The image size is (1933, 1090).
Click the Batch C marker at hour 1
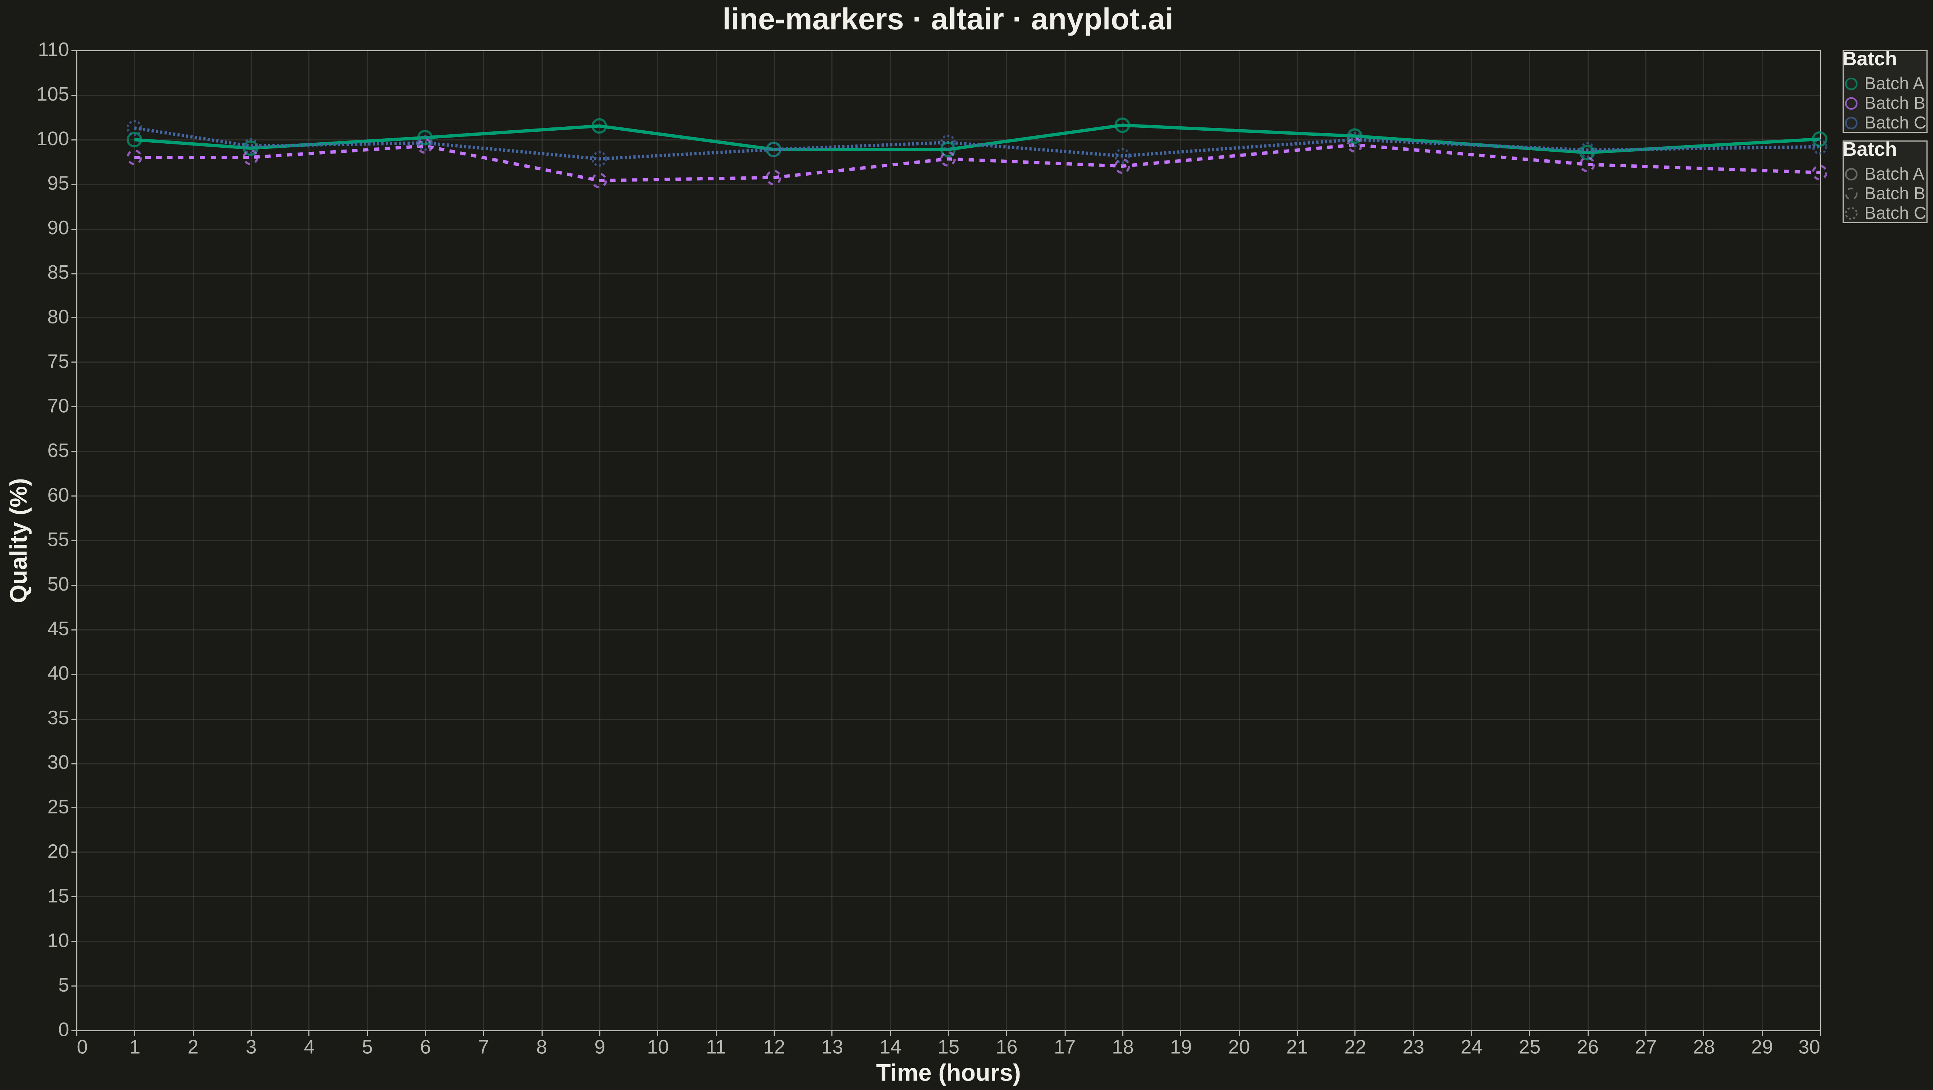(134, 127)
